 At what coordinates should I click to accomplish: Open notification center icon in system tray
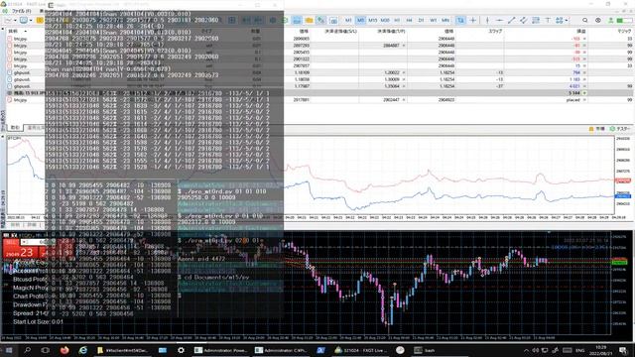point(624,350)
